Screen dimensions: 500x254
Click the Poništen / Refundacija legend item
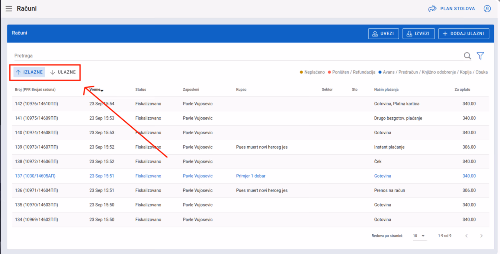(x=351, y=72)
